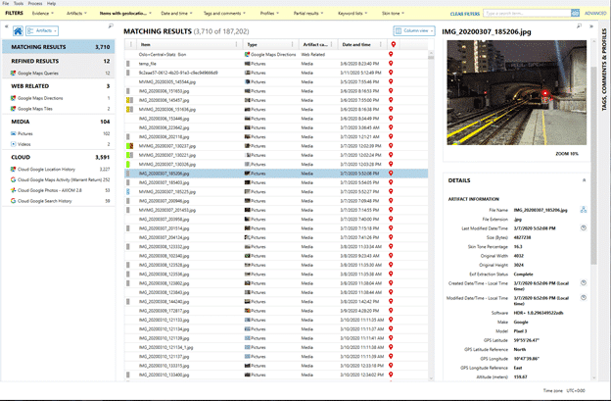This screenshot has width=611, height=401.
Task: Open the Help menu
Action: point(52,3)
